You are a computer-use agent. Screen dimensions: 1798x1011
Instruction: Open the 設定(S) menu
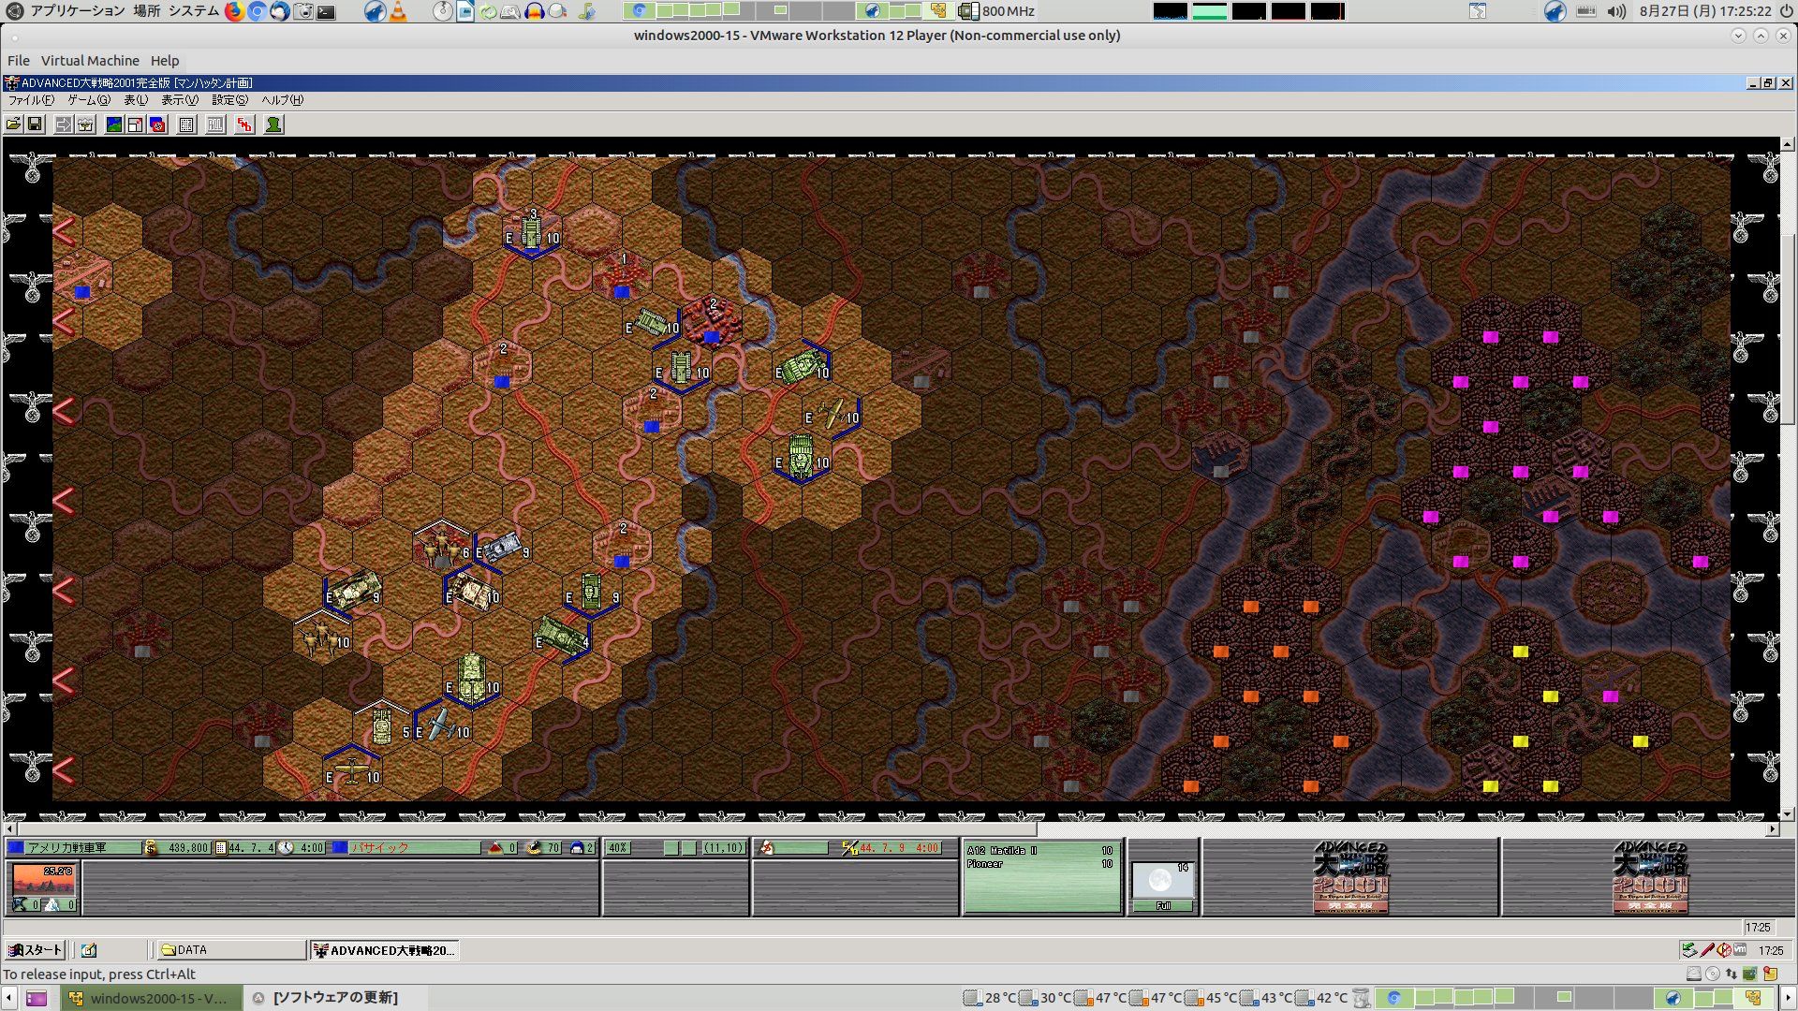[229, 100]
